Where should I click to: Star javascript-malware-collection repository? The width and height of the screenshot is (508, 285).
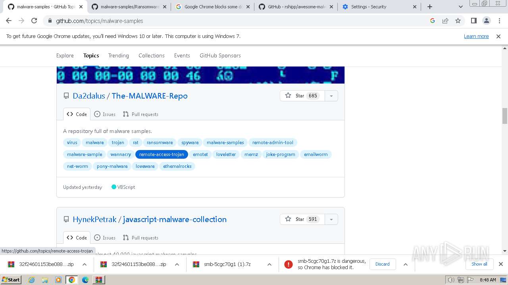coord(302,219)
